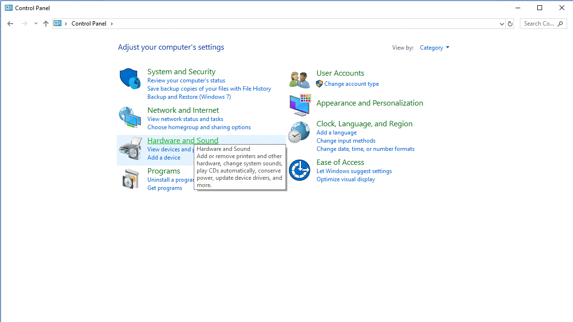The width and height of the screenshot is (573, 322).
Task: Click Change input methods link
Action: coord(346,141)
